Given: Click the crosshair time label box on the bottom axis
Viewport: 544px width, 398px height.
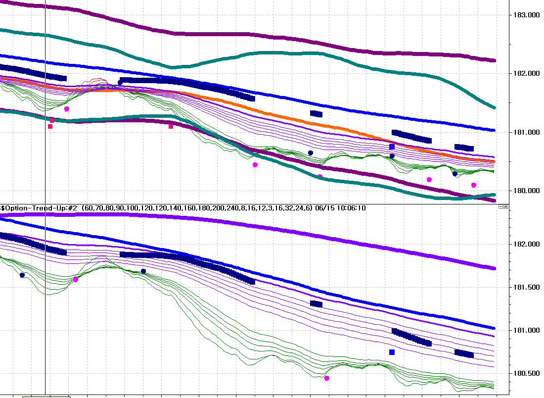Looking at the screenshot, I should 46,396.
